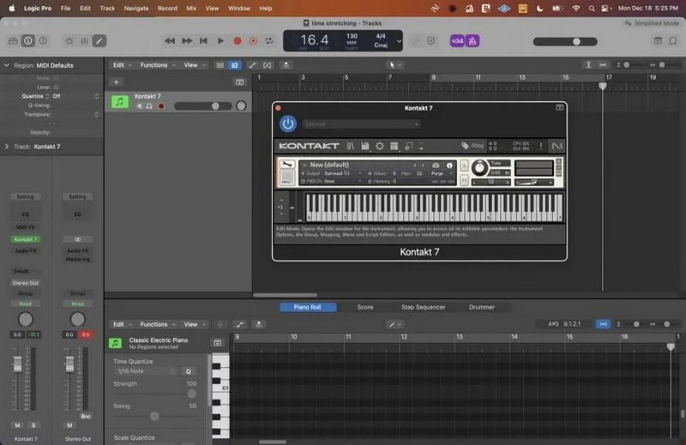Expand the Track: Kontakt 7 inspector section
Image resolution: width=686 pixels, height=445 pixels.
[8, 147]
